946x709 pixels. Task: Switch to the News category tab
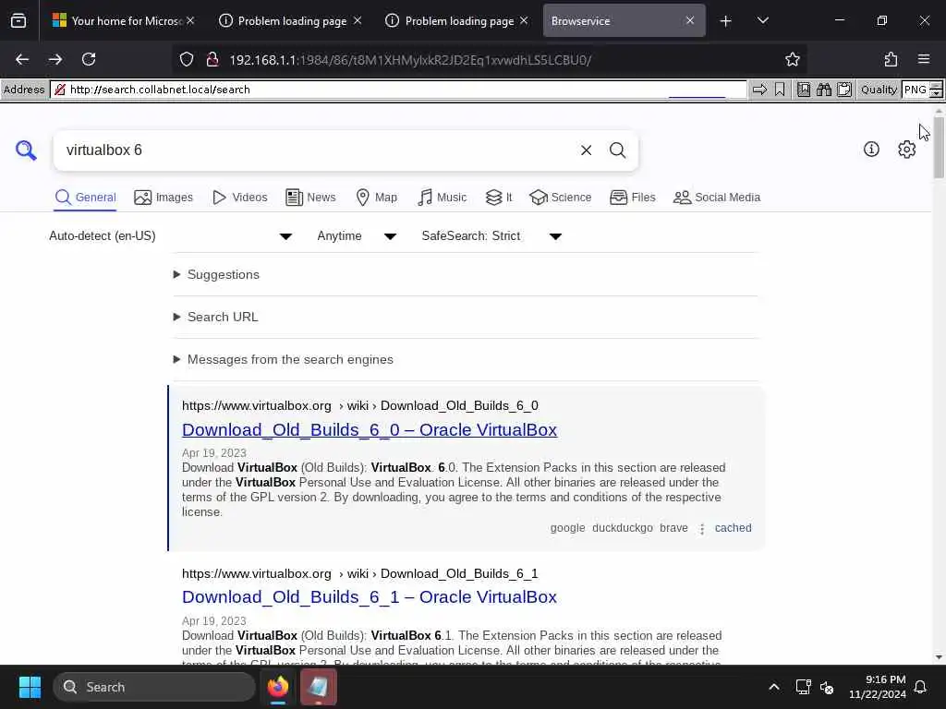coord(310,198)
